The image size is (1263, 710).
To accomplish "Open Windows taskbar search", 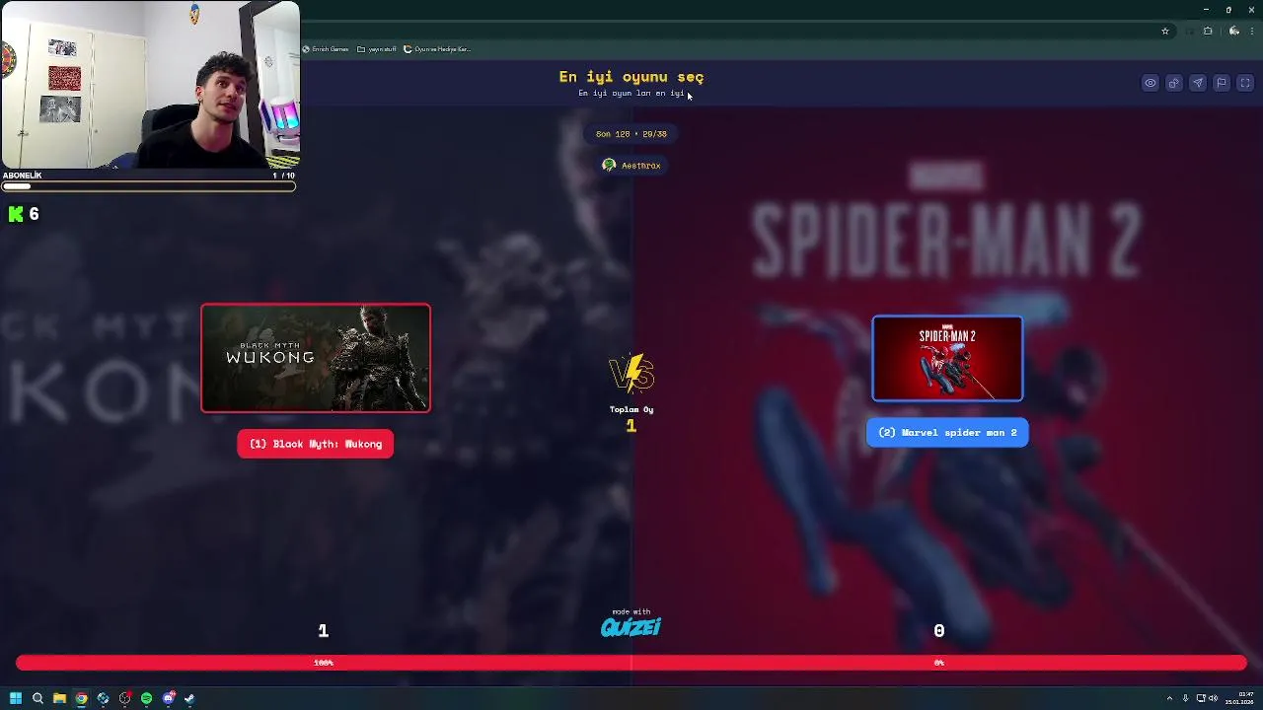I will pos(37,698).
